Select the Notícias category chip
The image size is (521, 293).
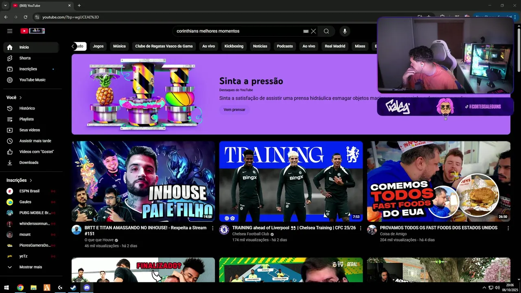pos(260,46)
